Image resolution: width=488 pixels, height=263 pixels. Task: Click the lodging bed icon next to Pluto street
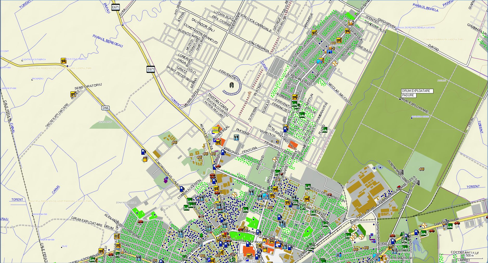coord(324,130)
